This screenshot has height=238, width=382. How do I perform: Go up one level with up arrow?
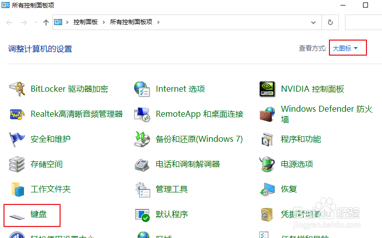[x=46, y=23]
